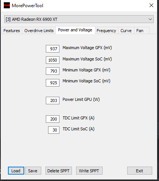Click the 'Minimum Voltage GFX (mV)' label
159x181 pixels.
[86, 70]
